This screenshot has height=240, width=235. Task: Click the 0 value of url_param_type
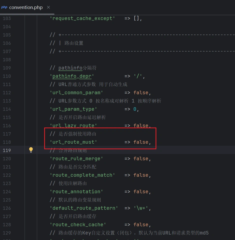135,109
